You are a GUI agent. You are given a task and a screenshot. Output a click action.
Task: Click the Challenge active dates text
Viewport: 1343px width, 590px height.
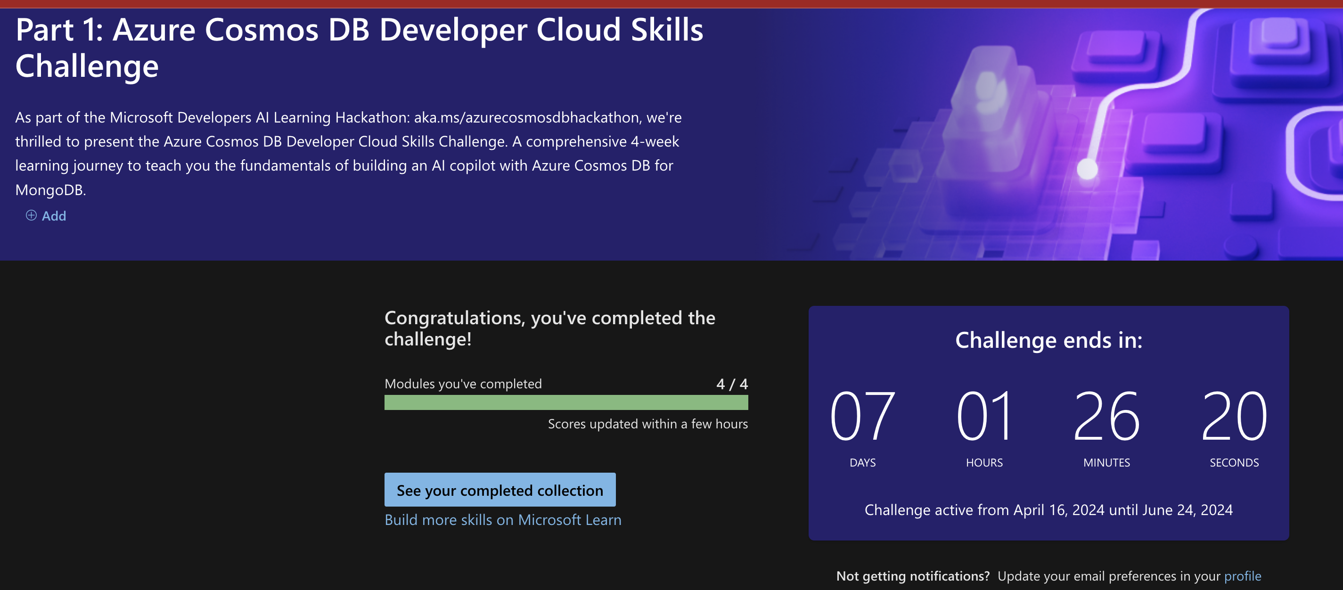[1048, 510]
